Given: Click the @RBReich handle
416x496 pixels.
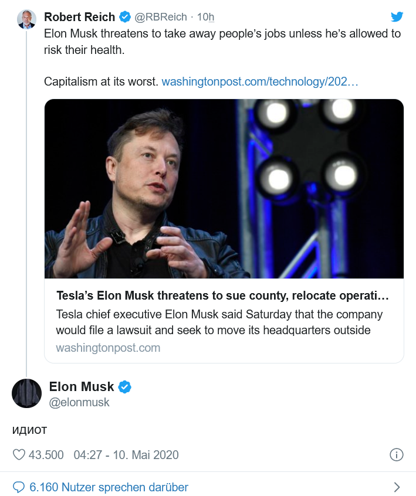Looking at the screenshot, I should [162, 17].
